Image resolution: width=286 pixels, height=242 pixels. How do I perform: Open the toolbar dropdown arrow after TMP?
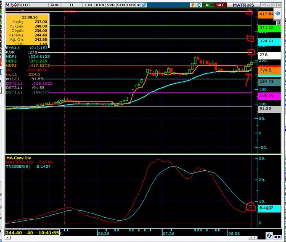(138, 5)
